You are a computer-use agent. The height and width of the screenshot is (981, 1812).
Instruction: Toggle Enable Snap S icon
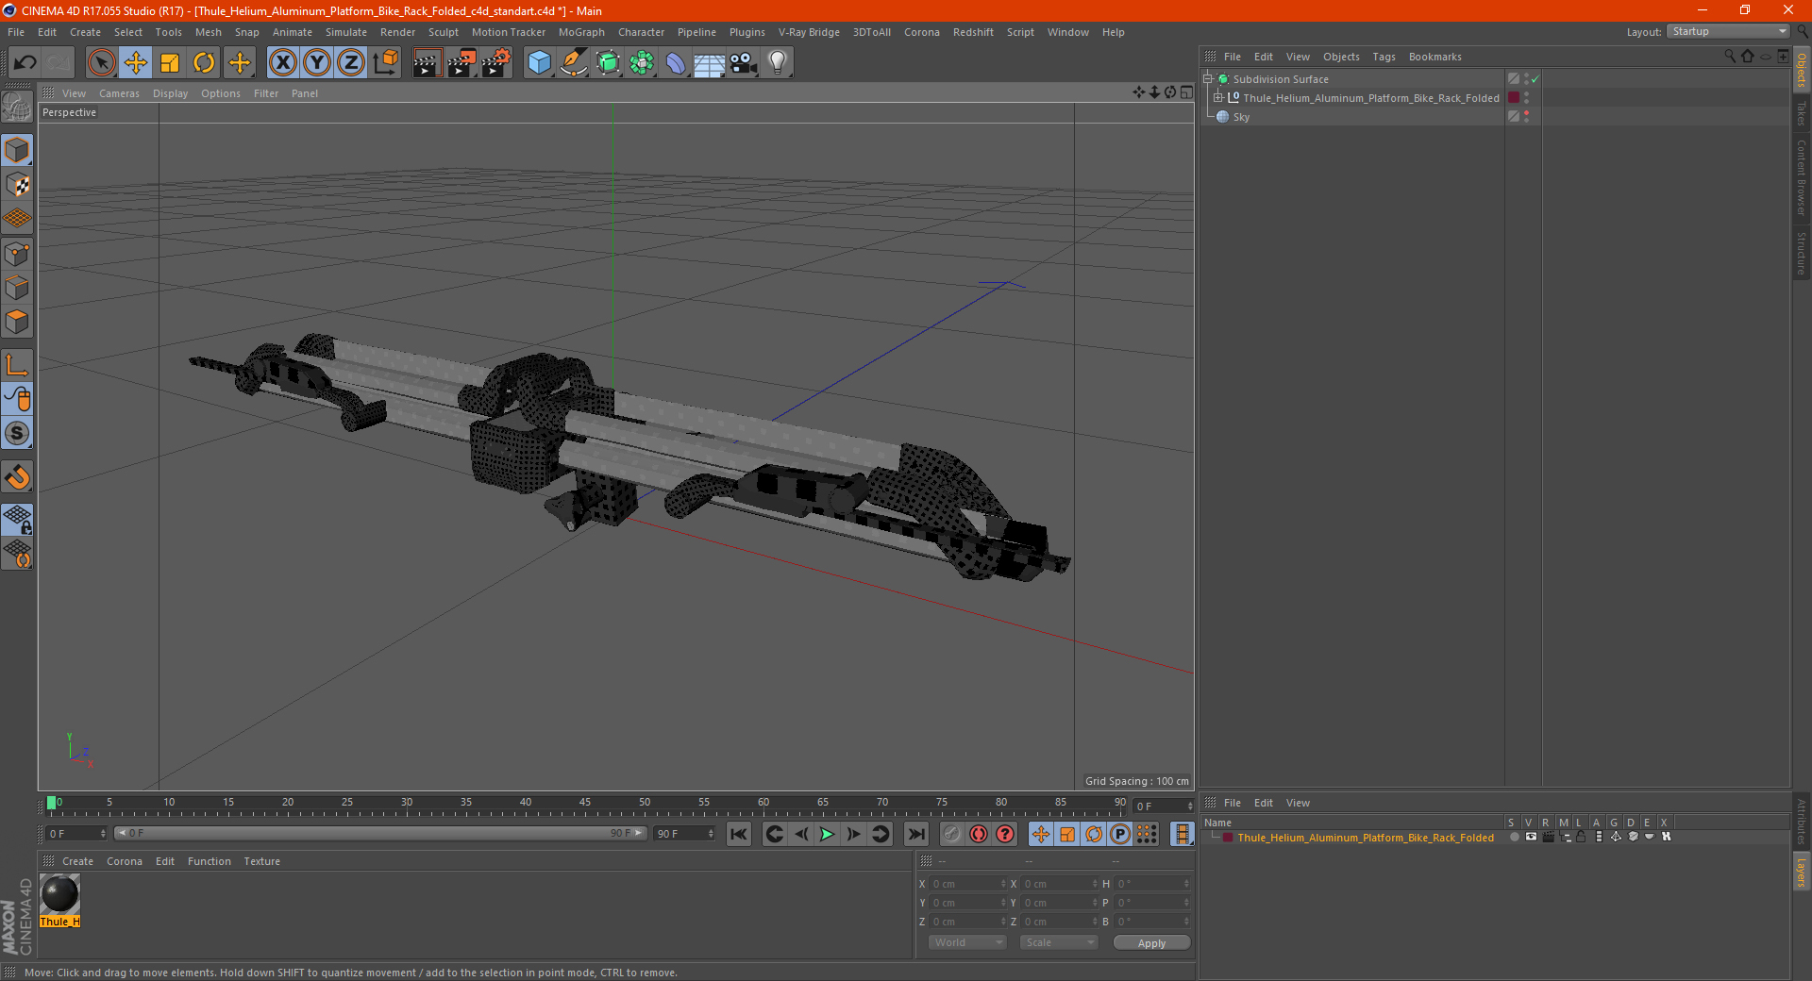click(x=17, y=434)
